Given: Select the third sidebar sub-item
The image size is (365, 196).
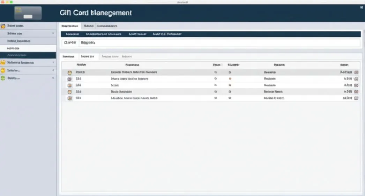Looking at the screenshot, I should tap(28, 41).
